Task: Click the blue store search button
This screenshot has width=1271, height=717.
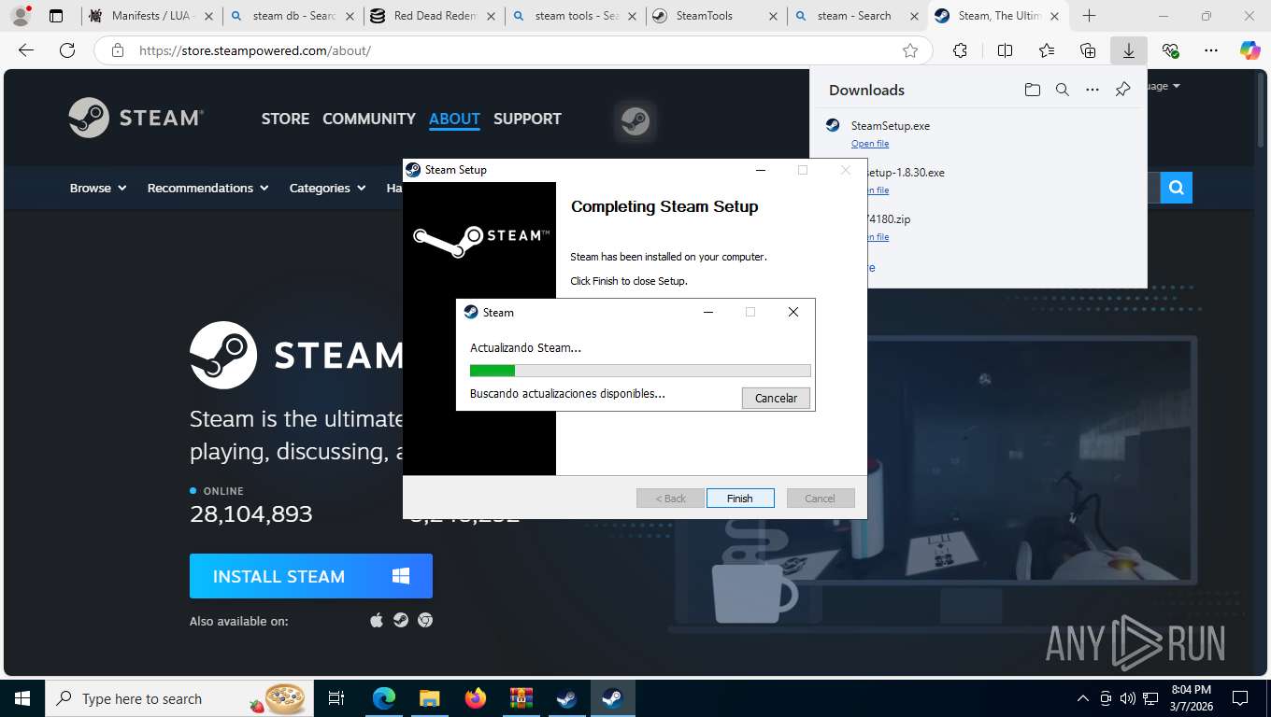Action: click(x=1177, y=188)
